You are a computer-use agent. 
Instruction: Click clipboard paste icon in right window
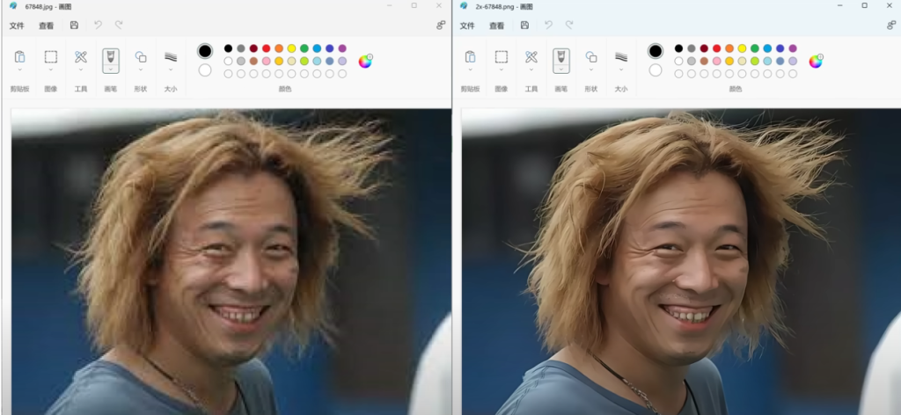coord(470,57)
